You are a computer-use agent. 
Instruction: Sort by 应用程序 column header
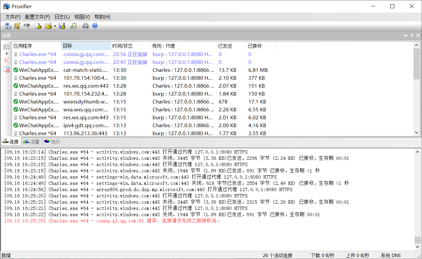pyautogui.click(x=36, y=46)
